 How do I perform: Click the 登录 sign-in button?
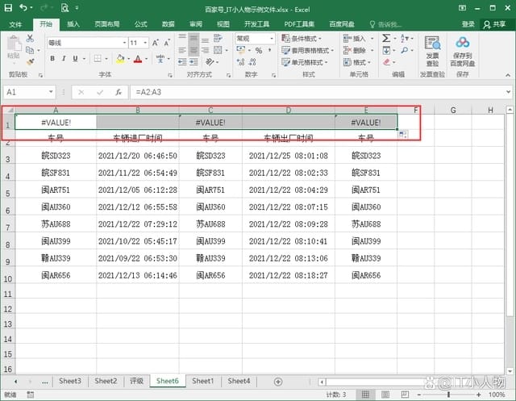click(x=468, y=24)
